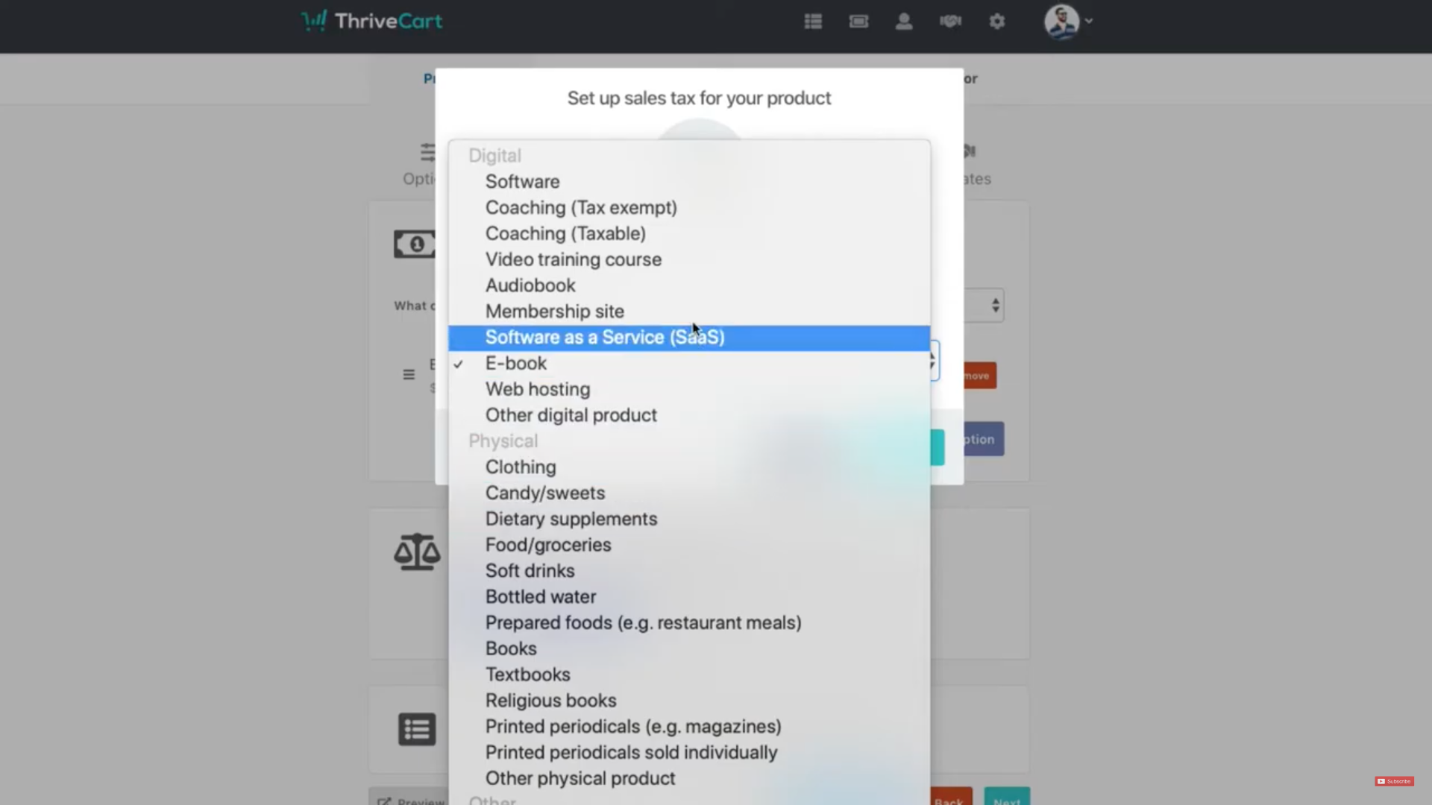The height and width of the screenshot is (805, 1432).
Task: Expand the Physical product category
Action: click(503, 441)
